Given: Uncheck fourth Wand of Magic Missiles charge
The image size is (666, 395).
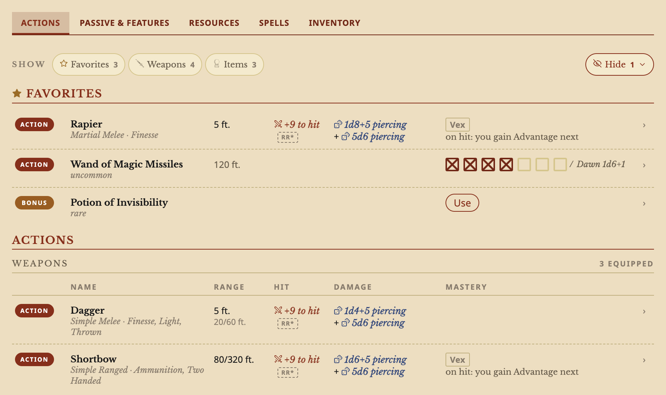Looking at the screenshot, I should pyautogui.click(x=506, y=165).
